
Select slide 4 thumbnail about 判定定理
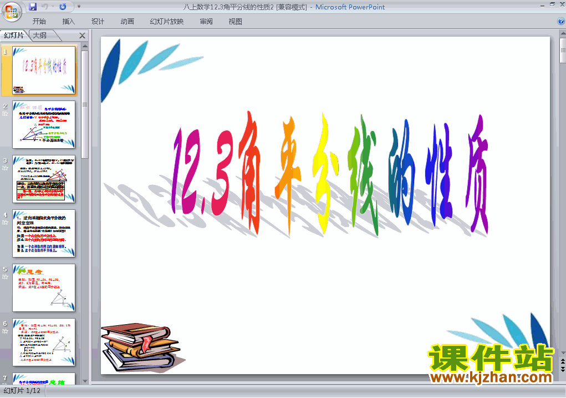coord(44,233)
